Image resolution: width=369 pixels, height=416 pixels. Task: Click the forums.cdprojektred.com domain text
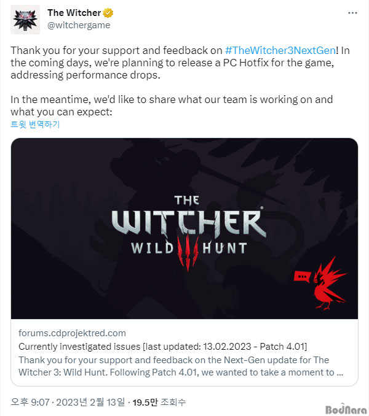point(72,333)
